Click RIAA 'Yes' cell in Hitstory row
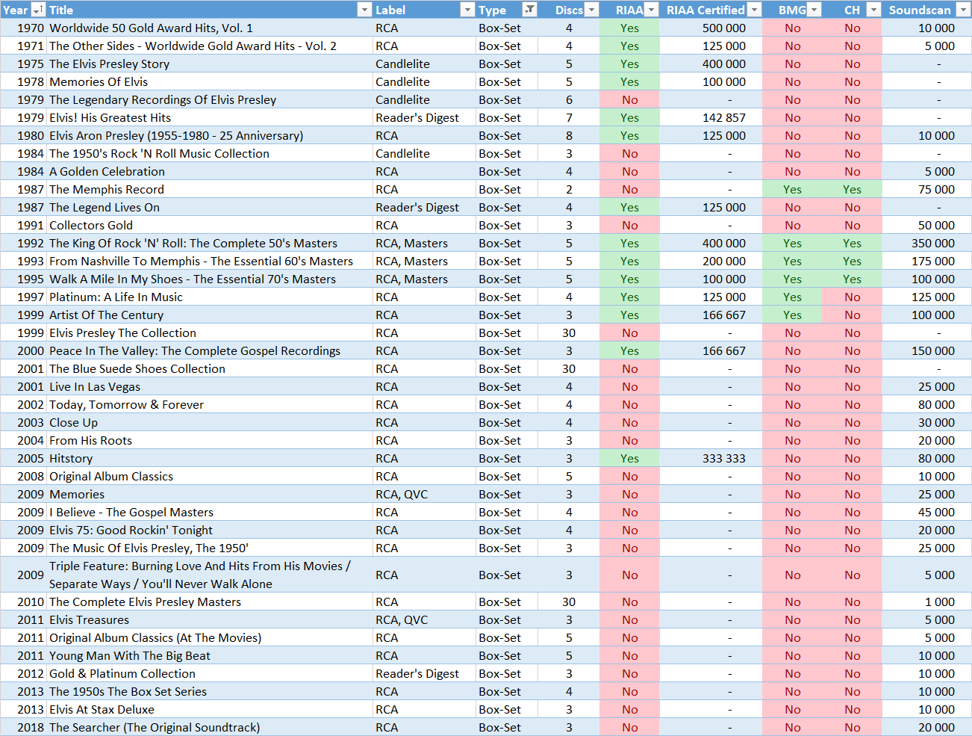Screen dimensions: 972x736 (x=629, y=458)
